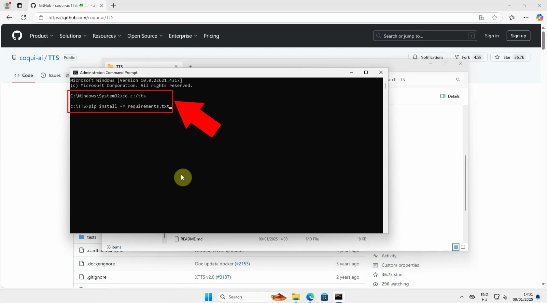547x303 pixels.
Task: Open the Command Prompt window system menu icon
Action: [76, 72]
